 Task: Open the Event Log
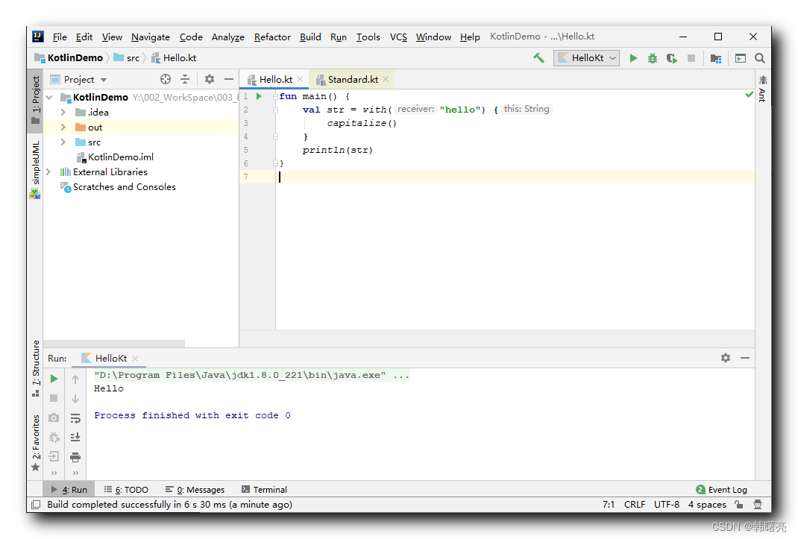pyautogui.click(x=722, y=490)
